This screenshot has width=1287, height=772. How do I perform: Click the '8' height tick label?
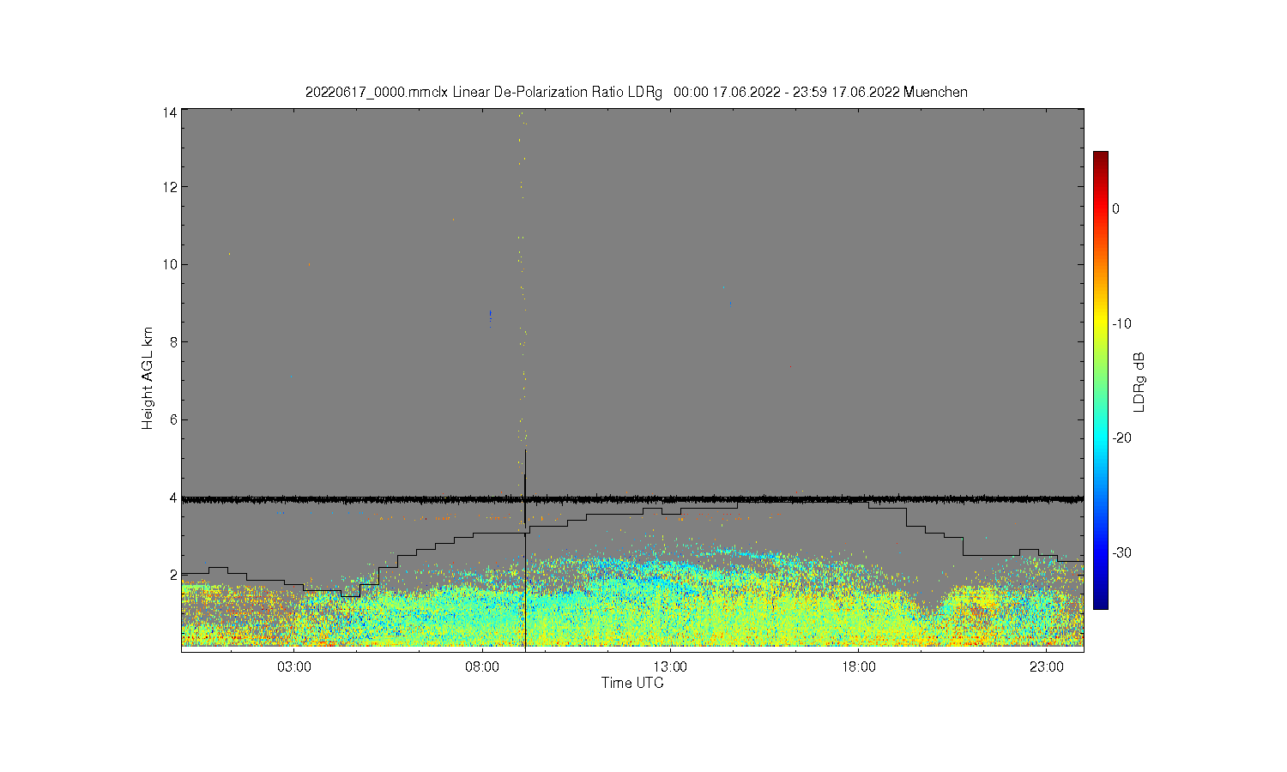173,341
